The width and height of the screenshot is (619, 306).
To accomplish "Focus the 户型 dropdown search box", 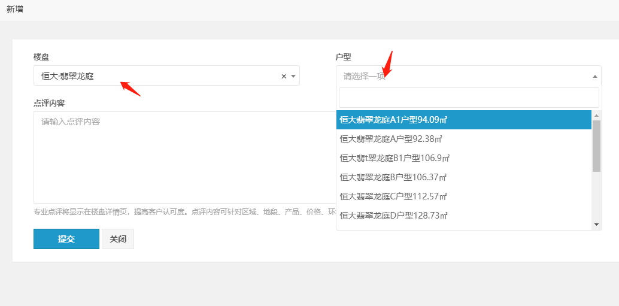I will tap(469, 98).
